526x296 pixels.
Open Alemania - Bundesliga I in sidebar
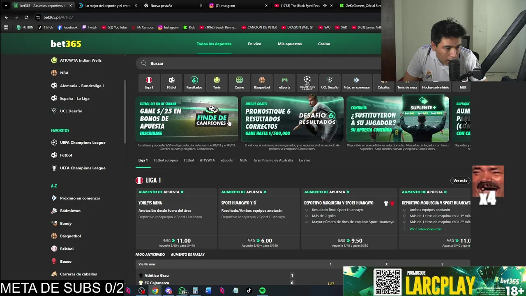click(77, 86)
